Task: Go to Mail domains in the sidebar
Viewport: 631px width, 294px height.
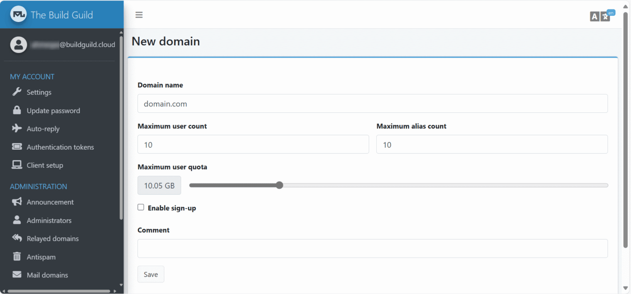Action: coord(47,275)
